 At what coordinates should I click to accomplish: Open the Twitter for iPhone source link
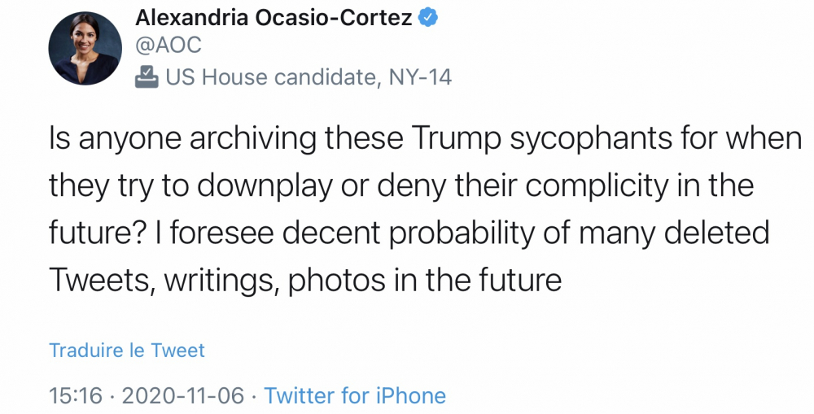[x=355, y=396]
